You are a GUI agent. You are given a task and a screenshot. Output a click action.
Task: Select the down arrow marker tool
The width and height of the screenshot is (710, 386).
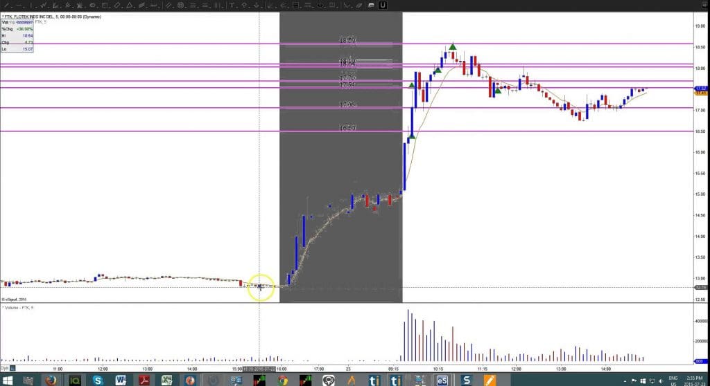[257, 6]
